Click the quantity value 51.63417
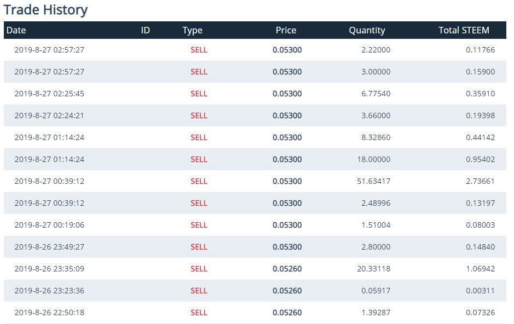Screen dimensions: 514x324 [x=374, y=181]
